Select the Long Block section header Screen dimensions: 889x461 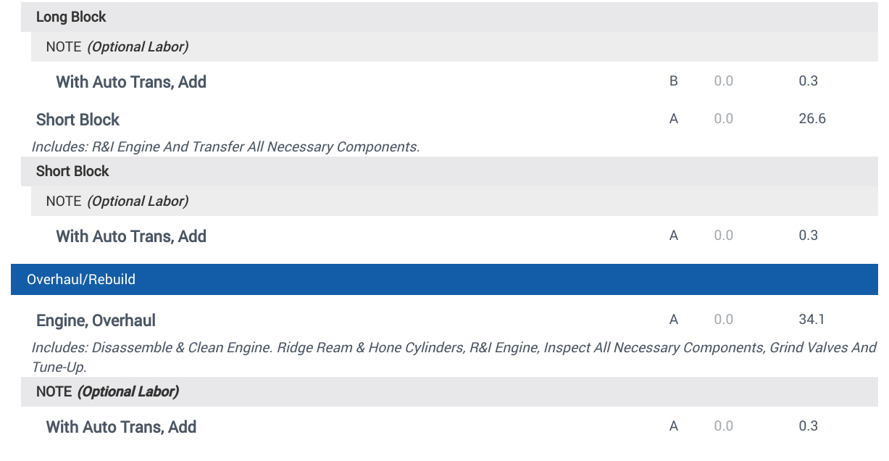pyautogui.click(x=71, y=17)
